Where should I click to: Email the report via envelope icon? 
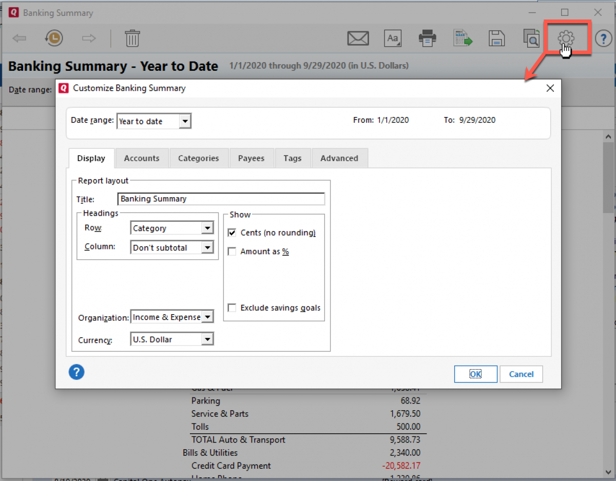[x=358, y=39]
